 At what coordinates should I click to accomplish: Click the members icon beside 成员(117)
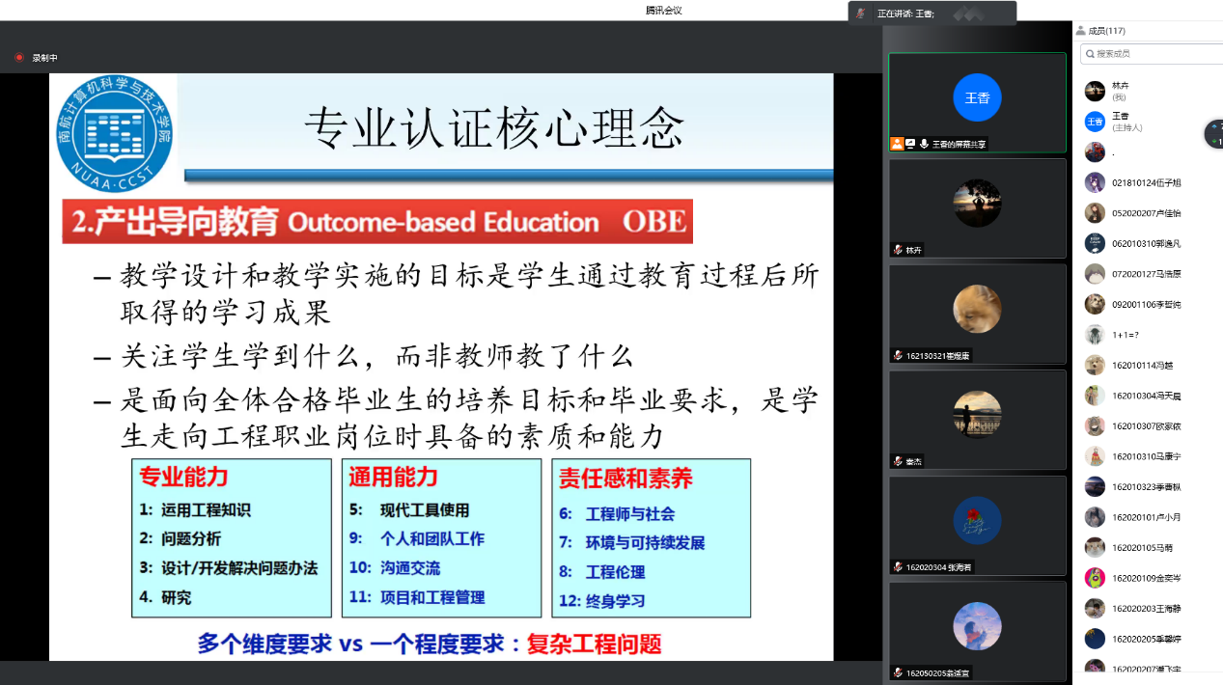pyautogui.click(x=1081, y=31)
